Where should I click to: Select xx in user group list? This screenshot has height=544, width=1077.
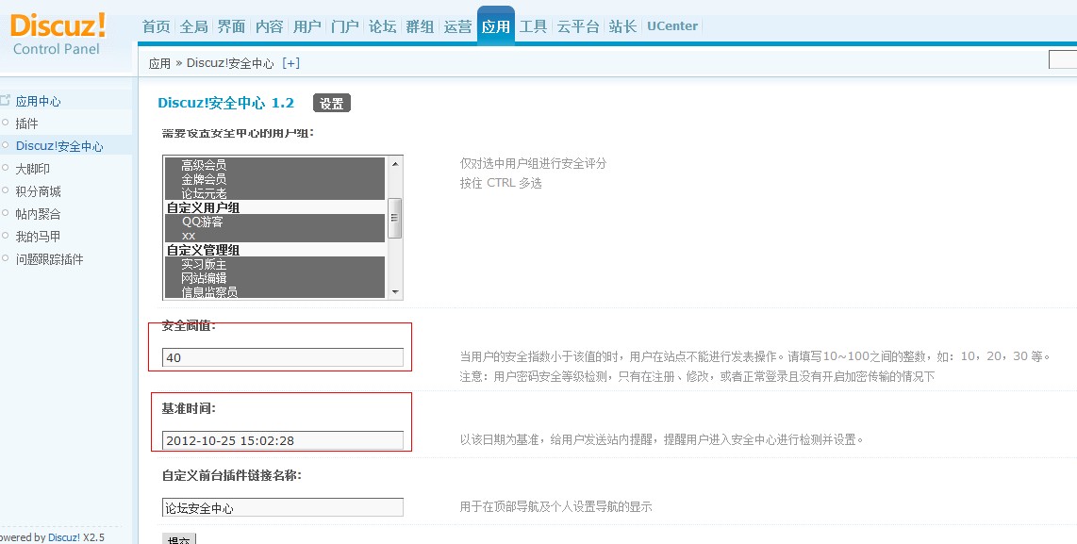(274, 235)
